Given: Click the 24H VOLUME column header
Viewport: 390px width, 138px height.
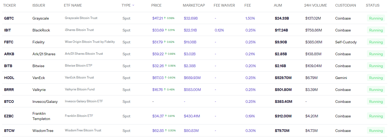Looking at the screenshot, I should pyautogui.click(x=316, y=5).
